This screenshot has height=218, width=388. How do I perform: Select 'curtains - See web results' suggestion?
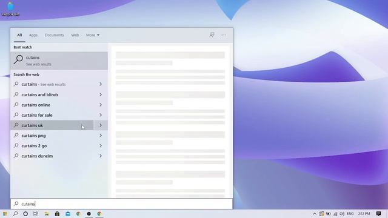(x=52, y=84)
